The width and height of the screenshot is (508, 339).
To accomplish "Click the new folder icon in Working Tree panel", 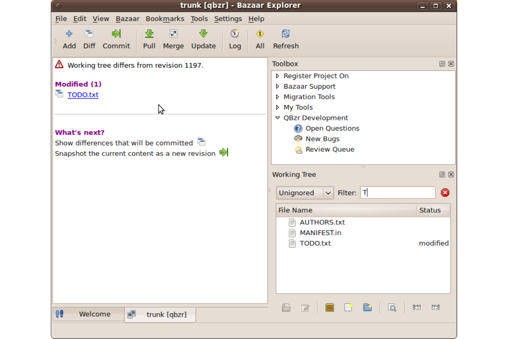I will [x=367, y=307].
